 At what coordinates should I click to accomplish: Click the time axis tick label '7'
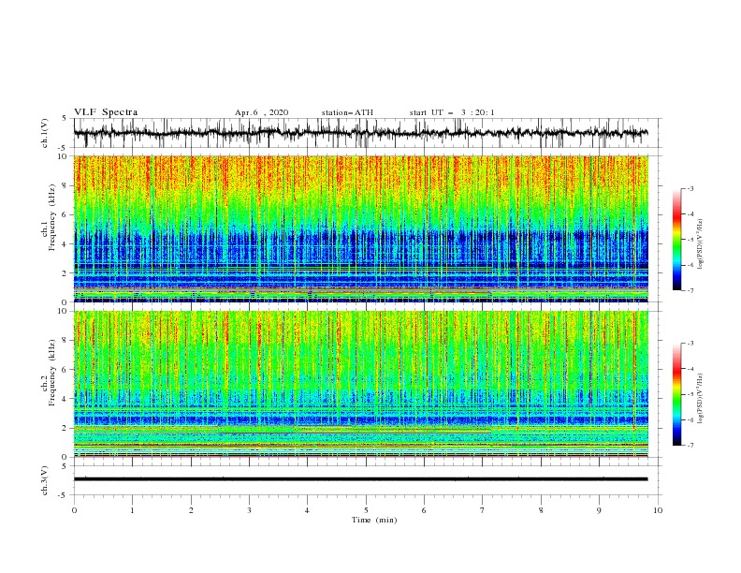(x=483, y=510)
